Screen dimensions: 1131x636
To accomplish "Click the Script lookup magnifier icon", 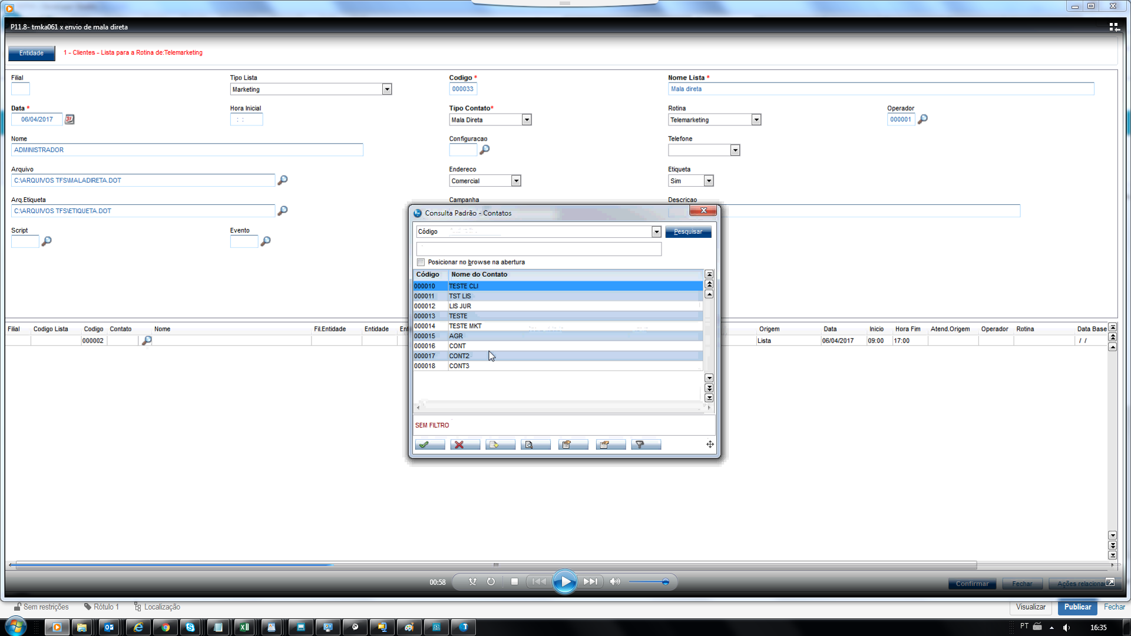I will (47, 241).
